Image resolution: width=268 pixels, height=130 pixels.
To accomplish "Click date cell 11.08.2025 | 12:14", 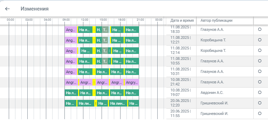I will (x=180, y=50).
